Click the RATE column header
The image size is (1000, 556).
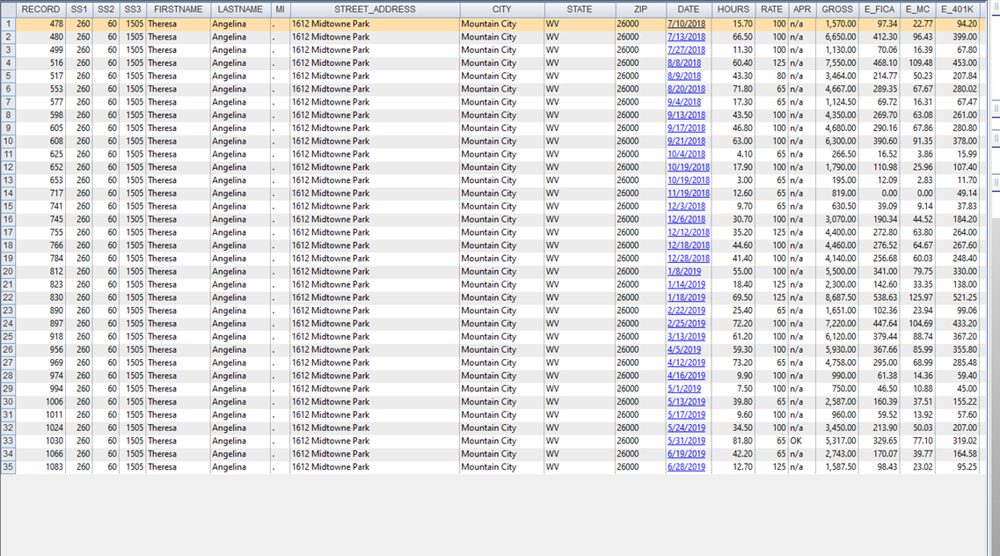[x=771, y=9]
